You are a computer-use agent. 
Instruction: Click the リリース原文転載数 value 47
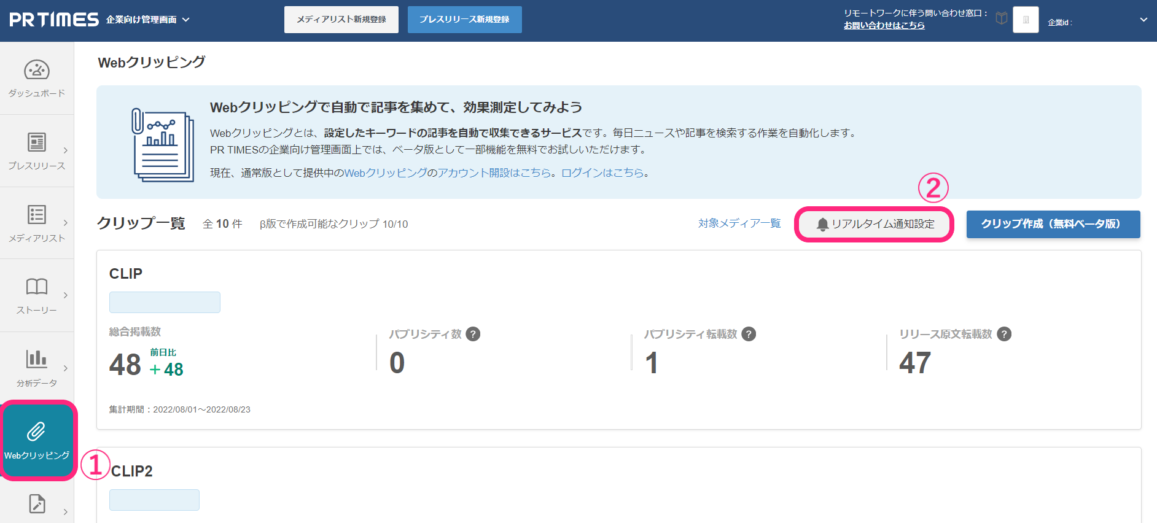tap(915, 363)
